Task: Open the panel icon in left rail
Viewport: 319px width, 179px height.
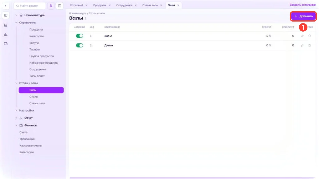Action: 6,15
